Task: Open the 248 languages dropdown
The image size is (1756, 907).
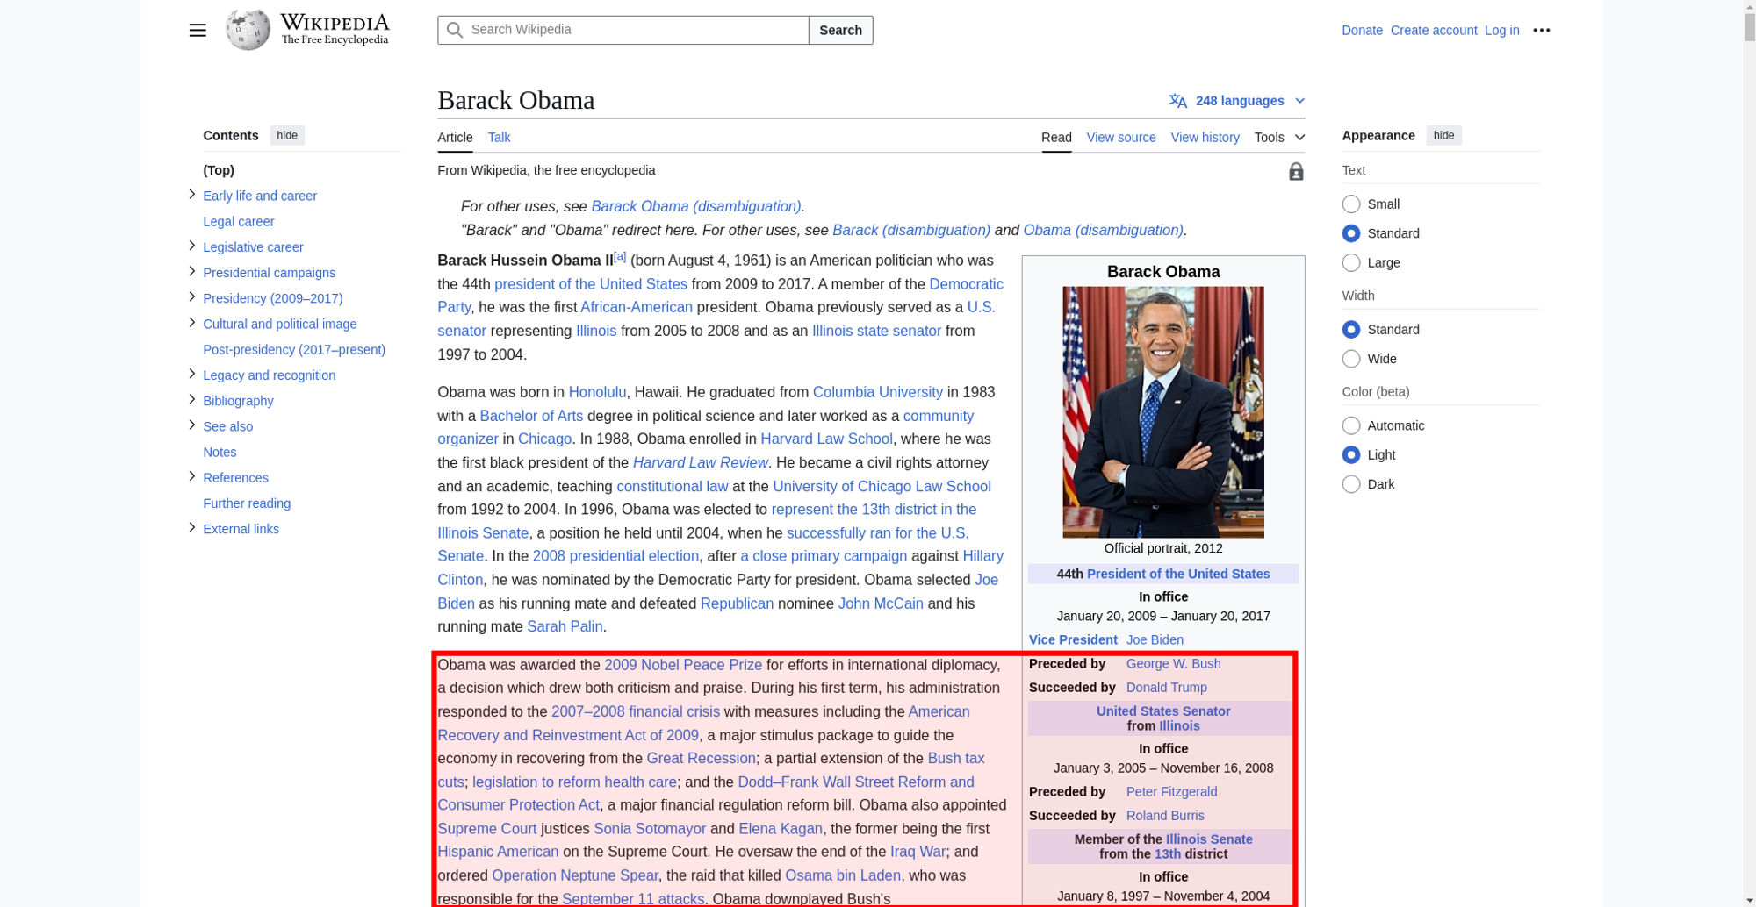Action: click(x=1236, y=101)
